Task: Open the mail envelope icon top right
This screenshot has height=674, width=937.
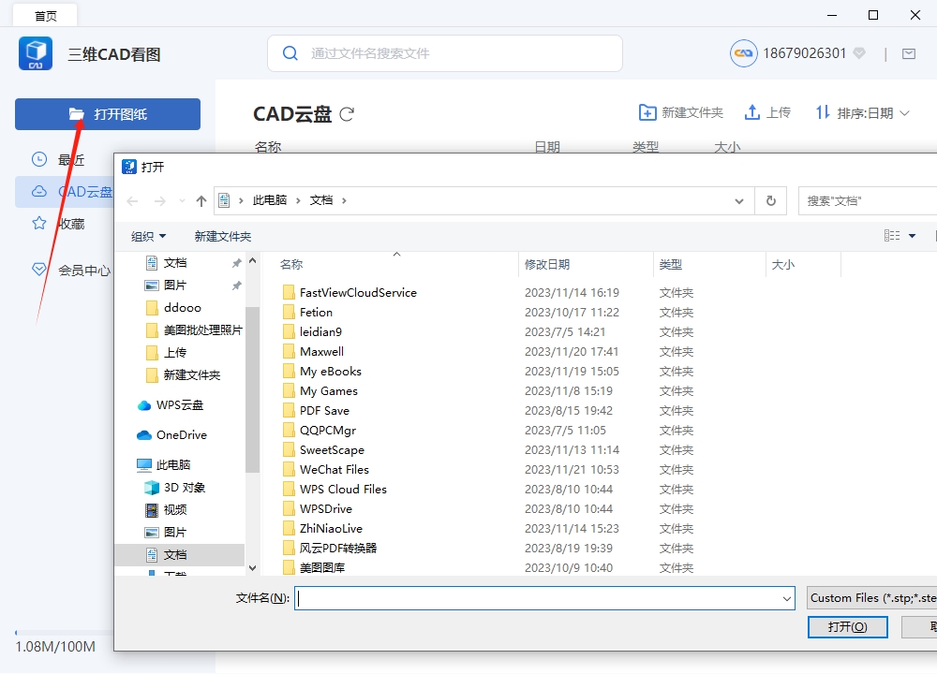Action: pyautogui.click(x=908, y=53)
